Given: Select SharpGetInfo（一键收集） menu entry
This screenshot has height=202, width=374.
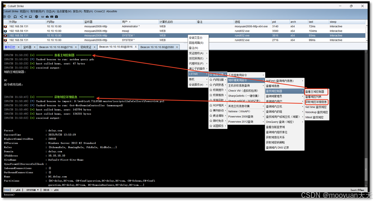Looking at the screenshot, I should tap(246, 96).
